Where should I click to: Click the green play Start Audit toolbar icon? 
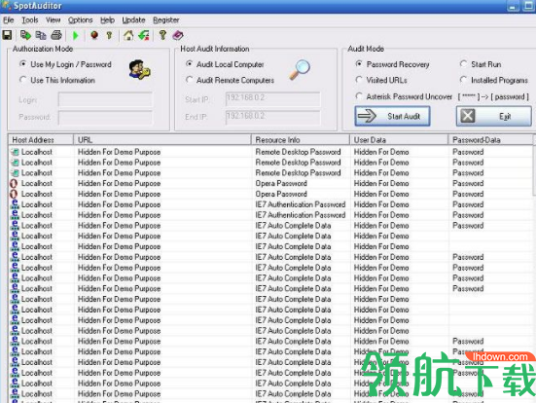coord(76,35)
